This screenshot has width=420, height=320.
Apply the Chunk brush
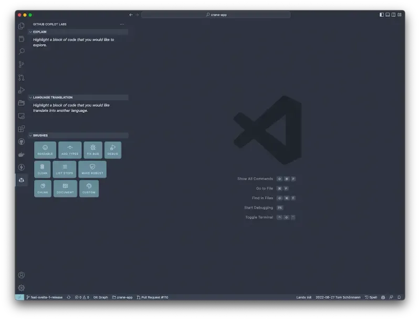43,189
